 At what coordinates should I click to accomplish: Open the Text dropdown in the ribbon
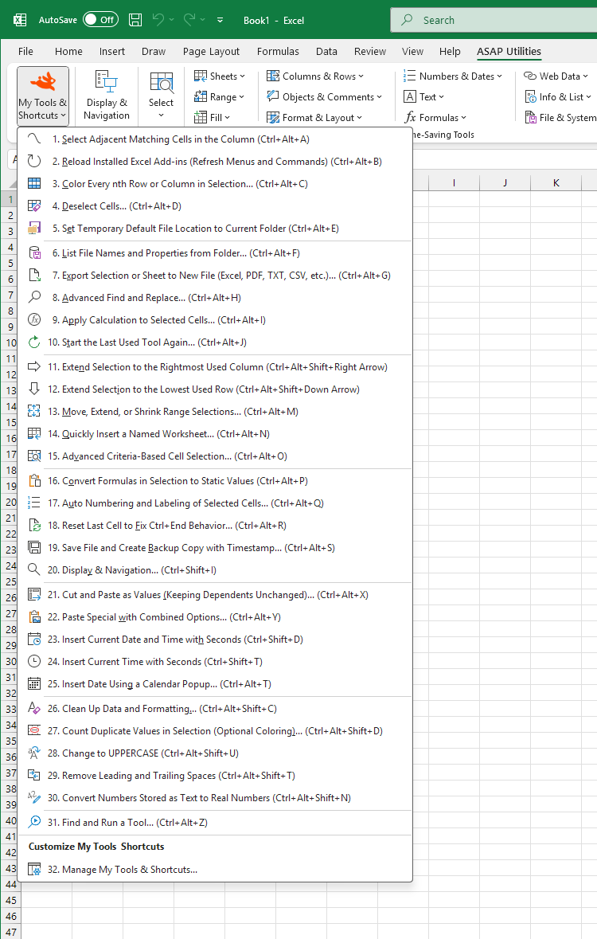(x=424, y=97)
